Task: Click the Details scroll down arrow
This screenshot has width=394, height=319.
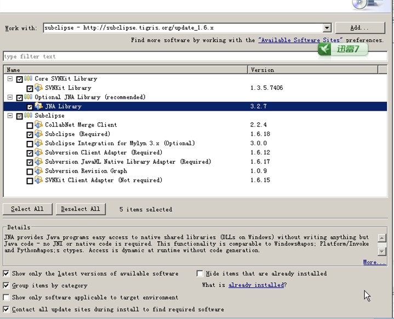Action: pos(382,251)
